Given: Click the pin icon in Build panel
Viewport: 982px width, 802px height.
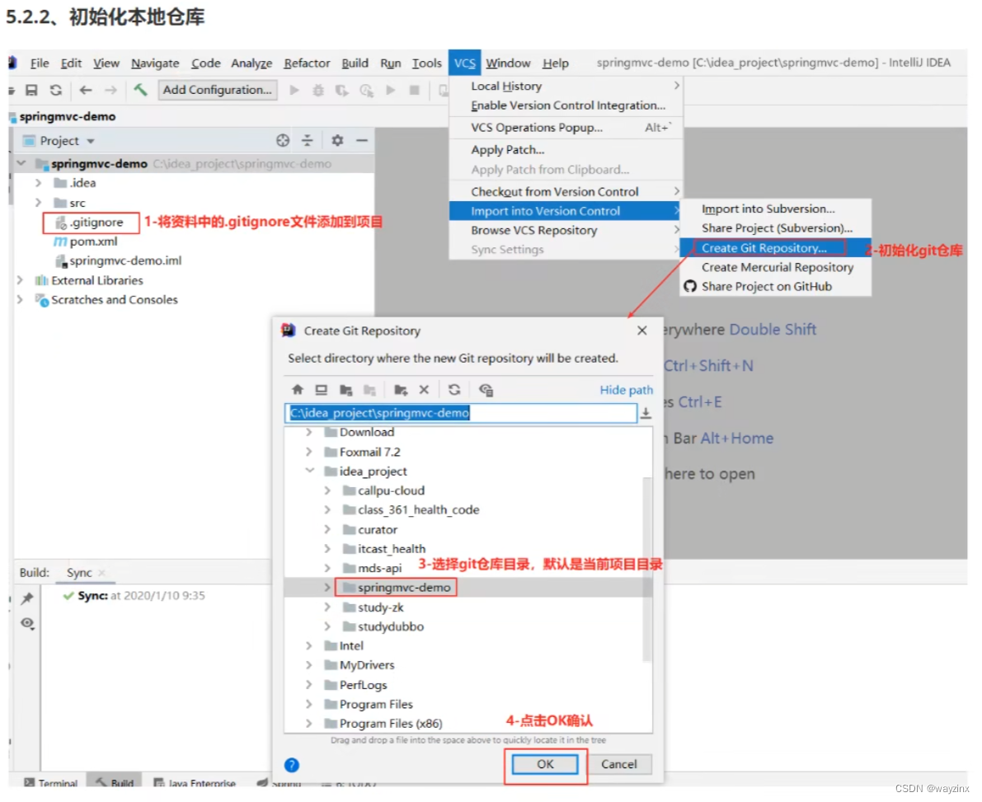Looking at the screenshot, I should point(27,598).
